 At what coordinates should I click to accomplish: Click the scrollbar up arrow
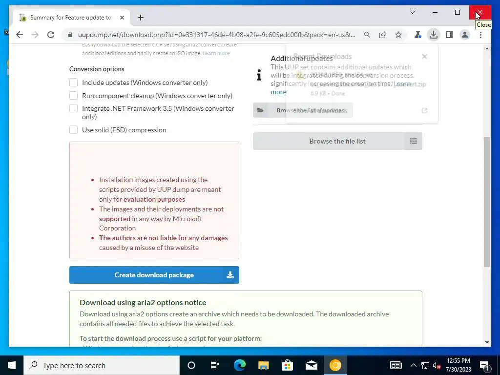[487, 48]
